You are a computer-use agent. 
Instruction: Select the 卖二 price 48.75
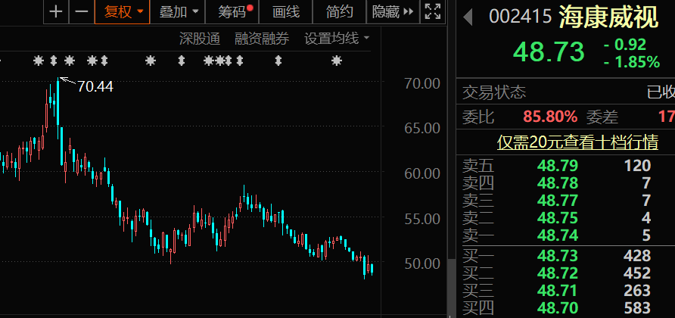[558, 218]
